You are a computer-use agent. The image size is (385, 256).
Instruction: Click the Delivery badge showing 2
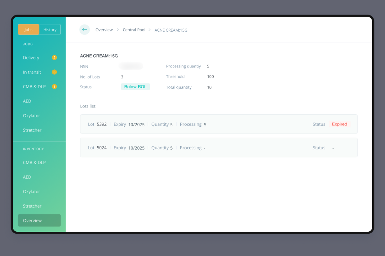coord(54,58)
